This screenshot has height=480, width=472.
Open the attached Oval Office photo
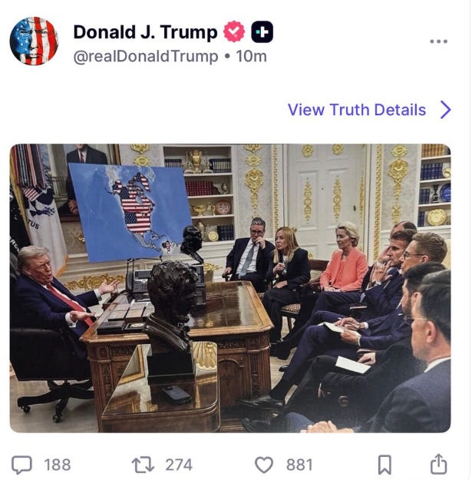[x=230, y=288]
